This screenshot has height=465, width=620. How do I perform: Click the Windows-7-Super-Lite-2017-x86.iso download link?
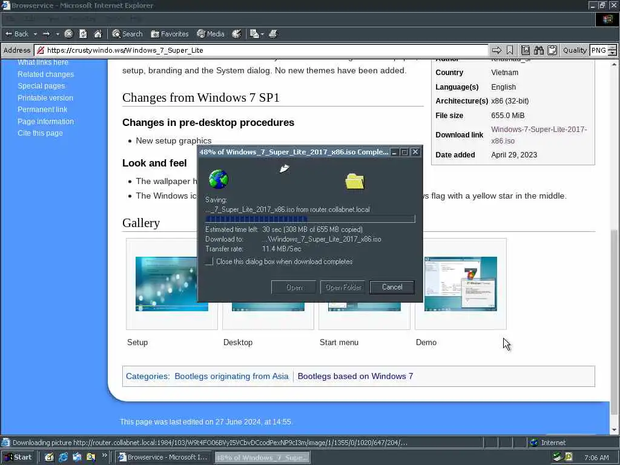click(x=538, y=135)
